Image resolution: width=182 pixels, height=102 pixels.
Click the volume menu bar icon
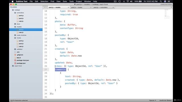pos(131,1)
